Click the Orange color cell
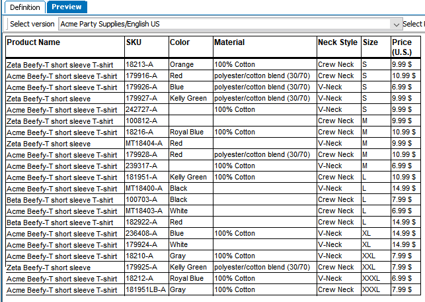The width and height of the screenshot is (425, 302). tap(182, 65)
